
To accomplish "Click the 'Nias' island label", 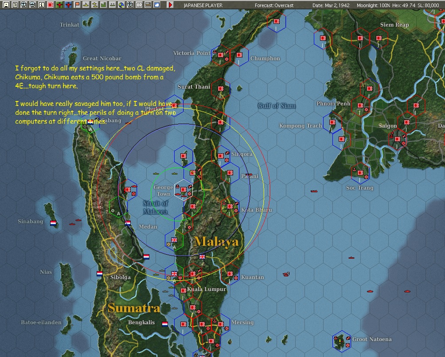I will point(46,272).
